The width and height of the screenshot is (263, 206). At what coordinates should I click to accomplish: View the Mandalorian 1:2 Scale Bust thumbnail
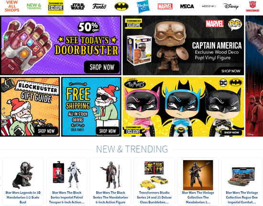(x=23, y=175)
